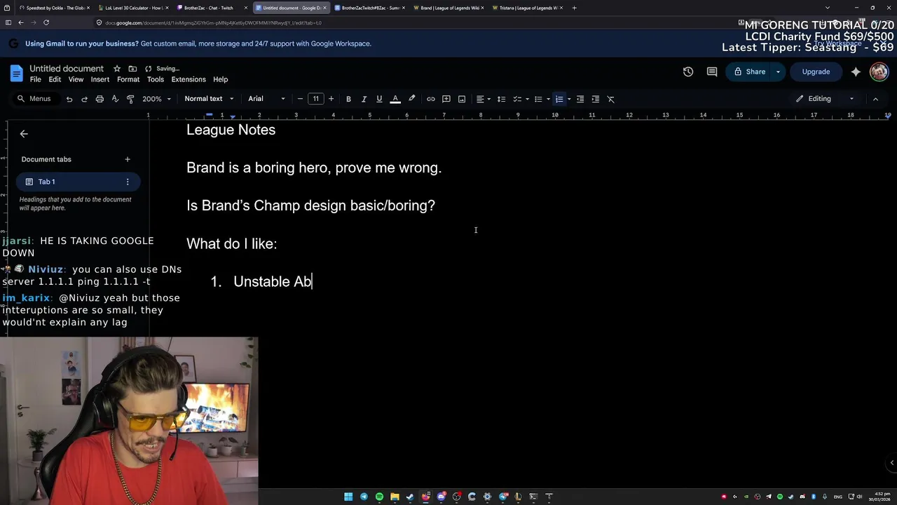The width and height of the screenshot is (897, 505).
Task: Decrease the font size with minus
Action: coord(301,99)
